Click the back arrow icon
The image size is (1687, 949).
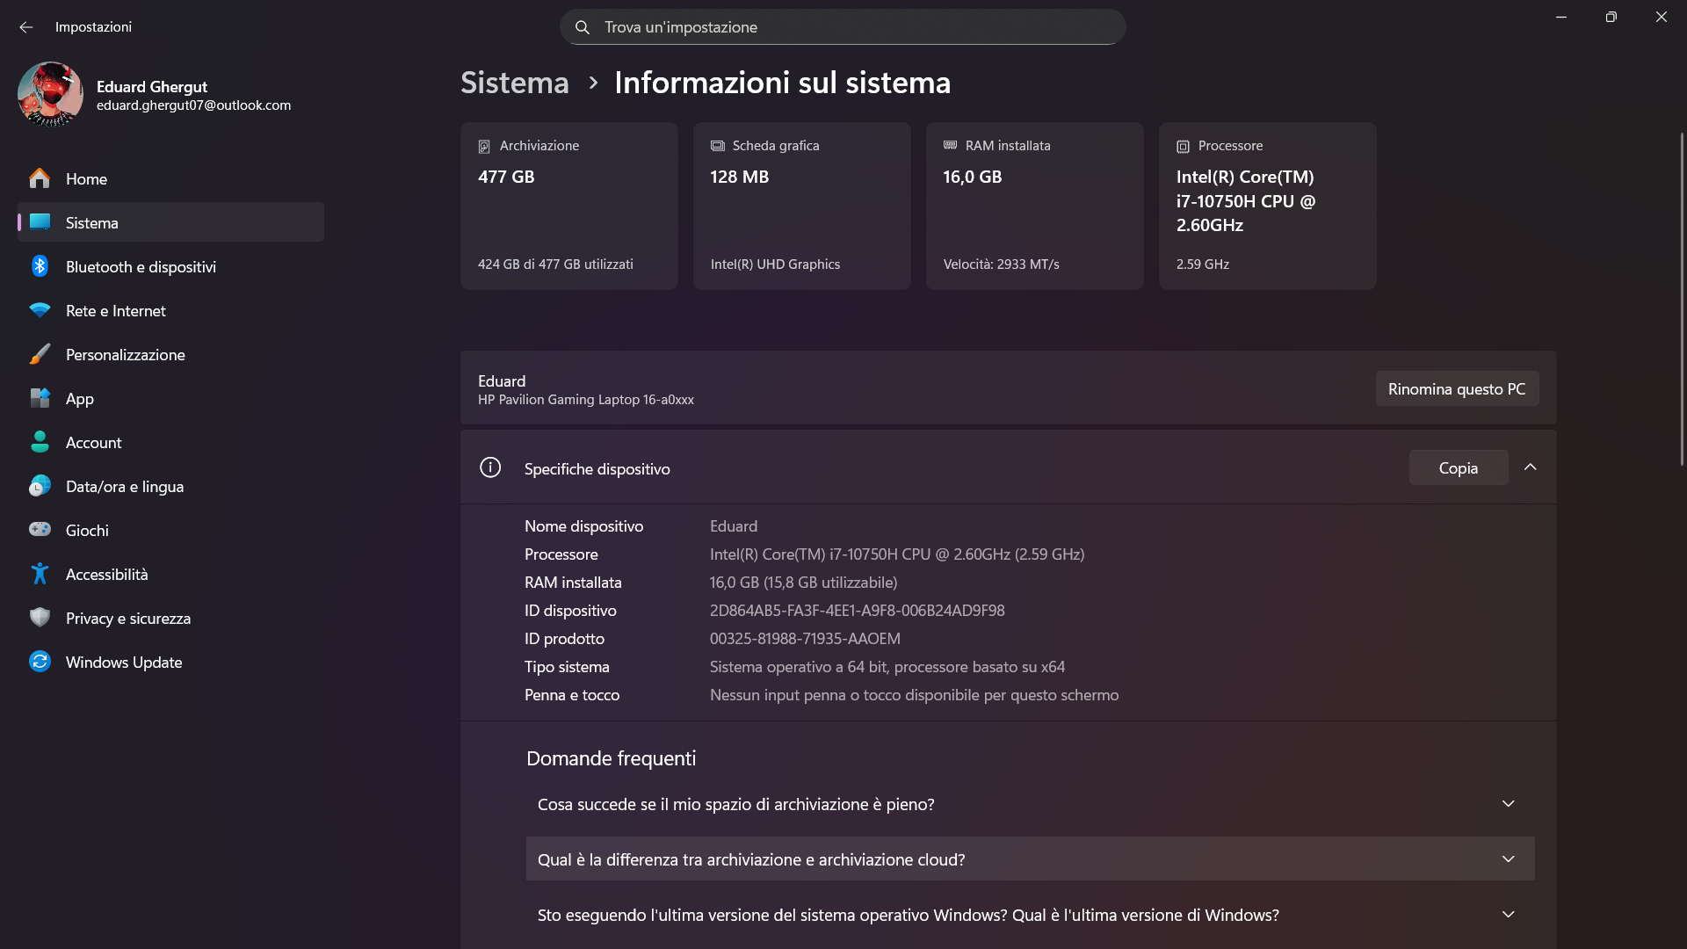pos(25,27)
